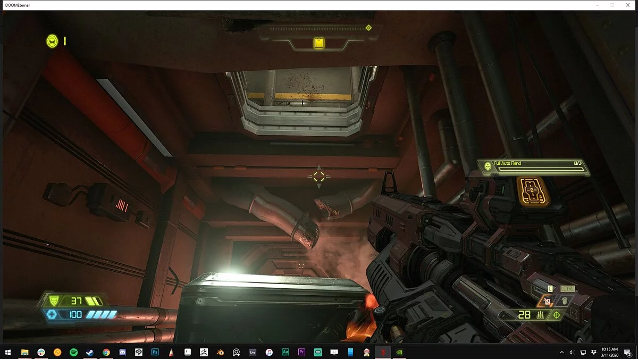Click the heavy cannon weapon mod icon
Image resolution: width=638 pixels, height=359 pixels.
tap(533, 191)
